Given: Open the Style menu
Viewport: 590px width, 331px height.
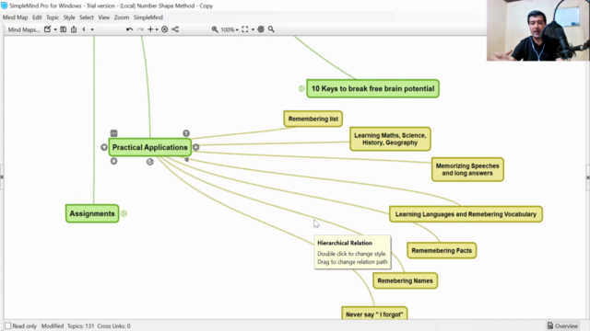Looking at the screenshot, I should coord(69,17).
